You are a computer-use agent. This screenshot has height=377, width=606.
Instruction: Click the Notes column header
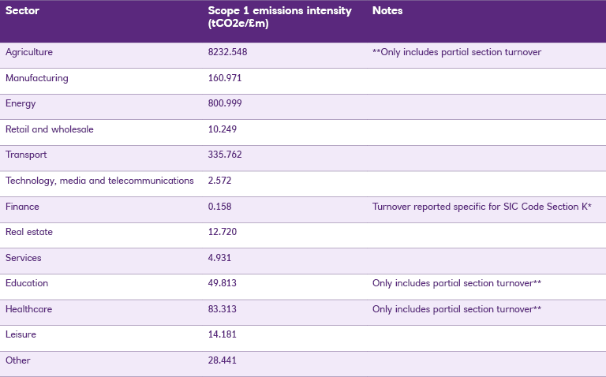click(387, 11)
